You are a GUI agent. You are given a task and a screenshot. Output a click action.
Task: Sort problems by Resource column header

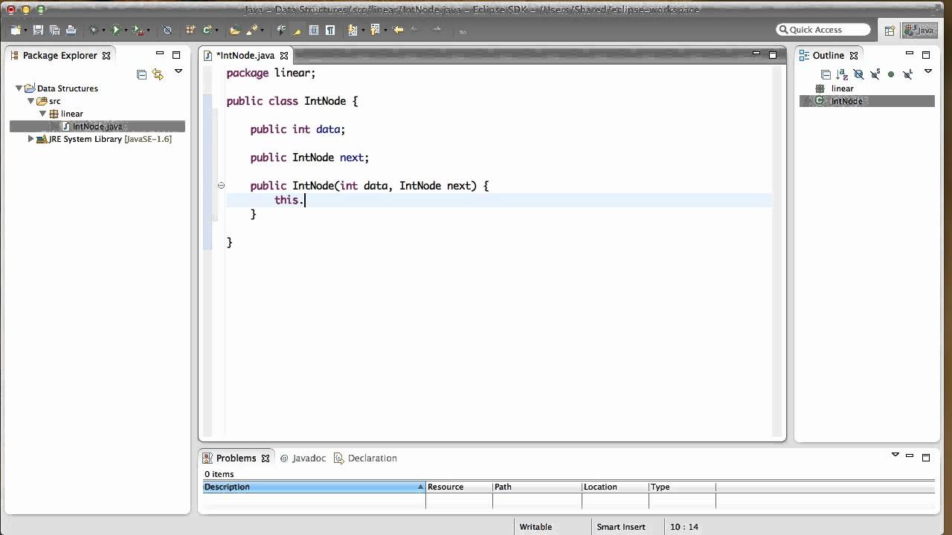tap(459, 487)
